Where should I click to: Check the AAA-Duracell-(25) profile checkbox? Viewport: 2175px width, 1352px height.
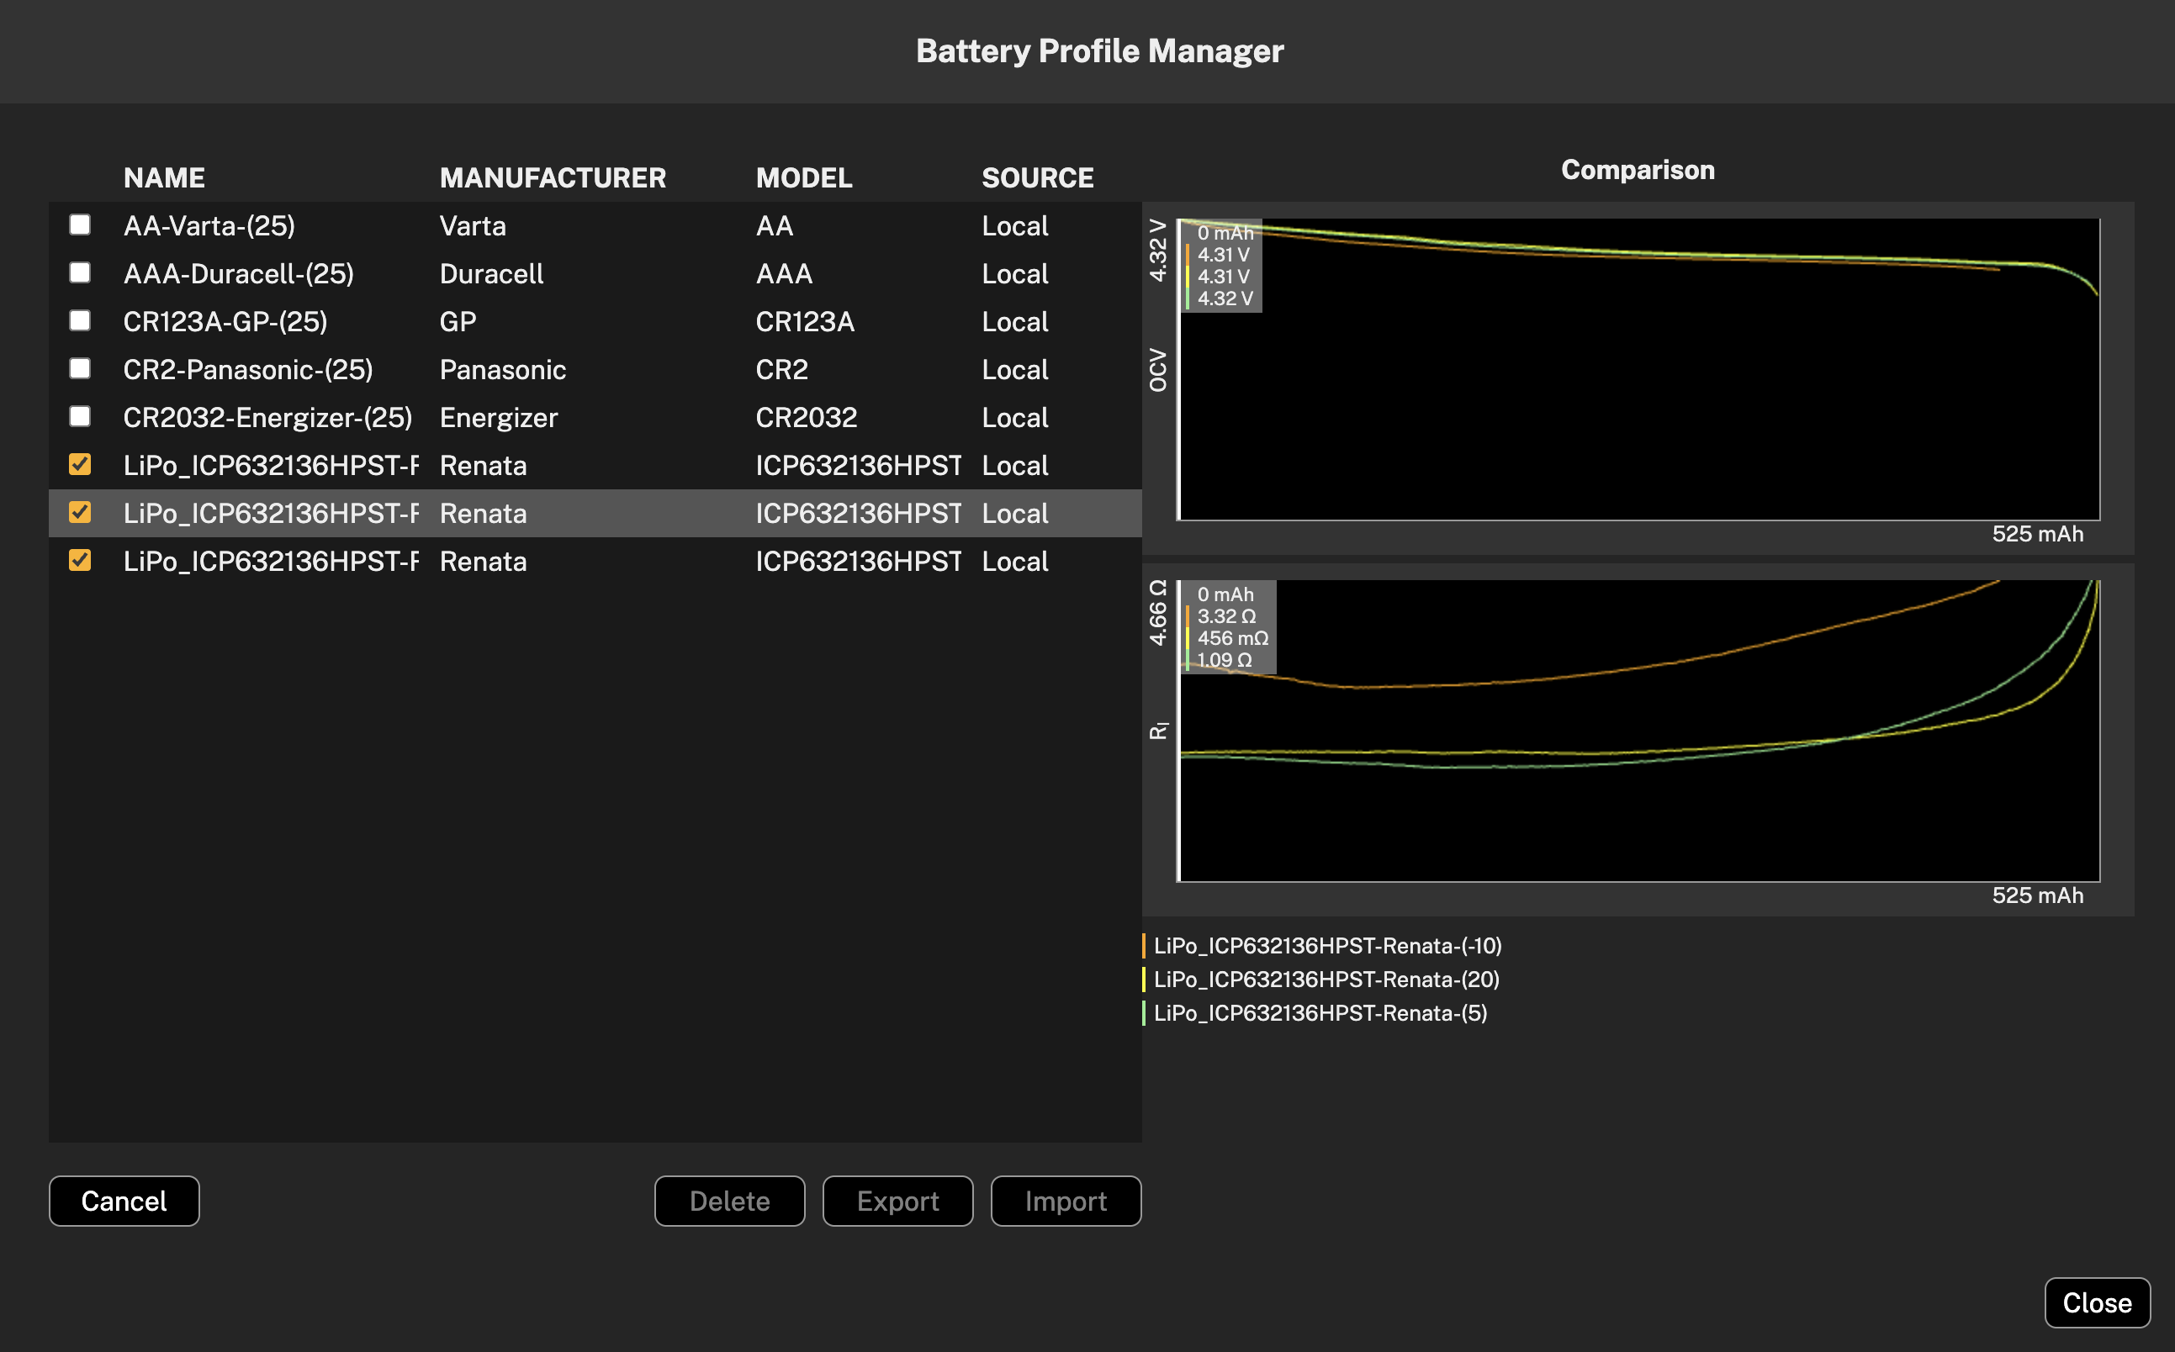(80, 272)
